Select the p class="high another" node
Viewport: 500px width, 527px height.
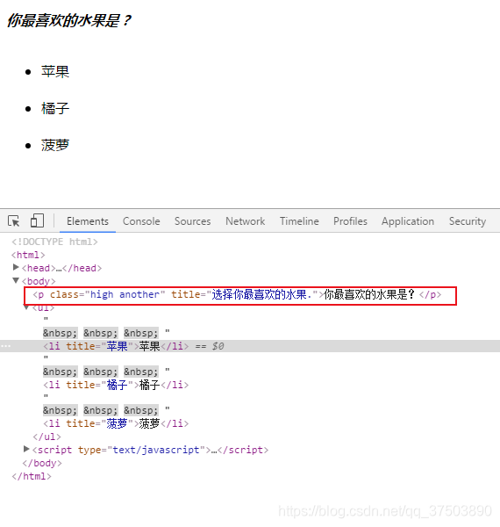tap(237, 294)
